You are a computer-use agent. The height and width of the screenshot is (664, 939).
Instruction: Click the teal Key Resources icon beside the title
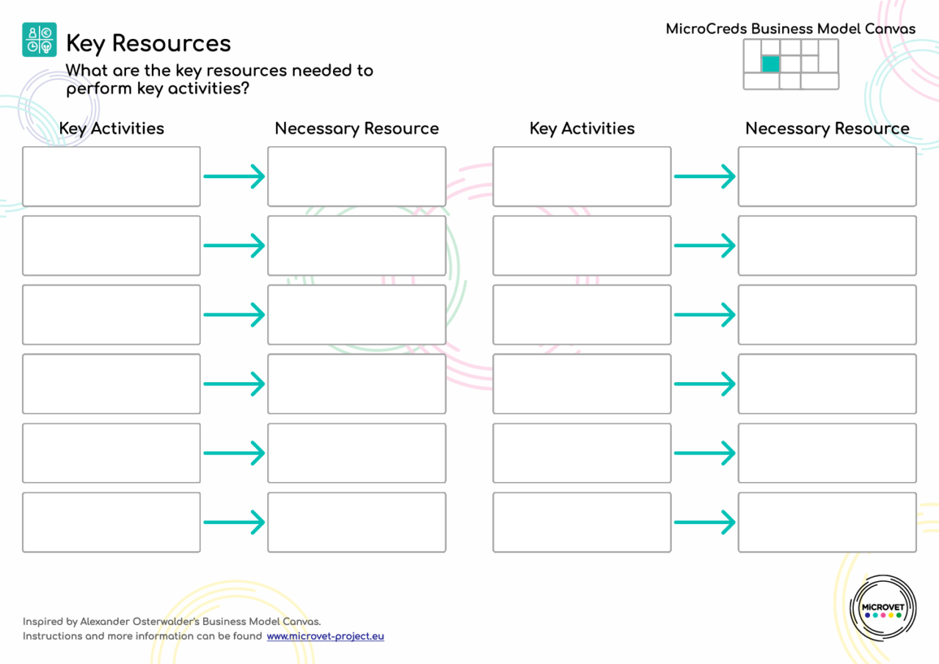coord(39,40)
